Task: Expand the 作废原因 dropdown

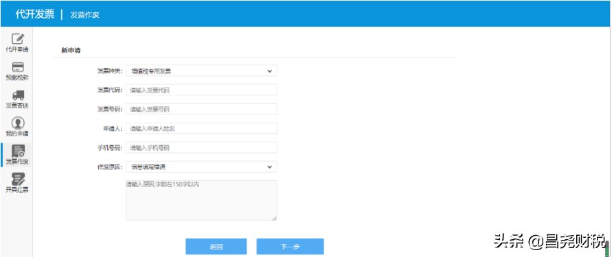Action: (201, 167)
